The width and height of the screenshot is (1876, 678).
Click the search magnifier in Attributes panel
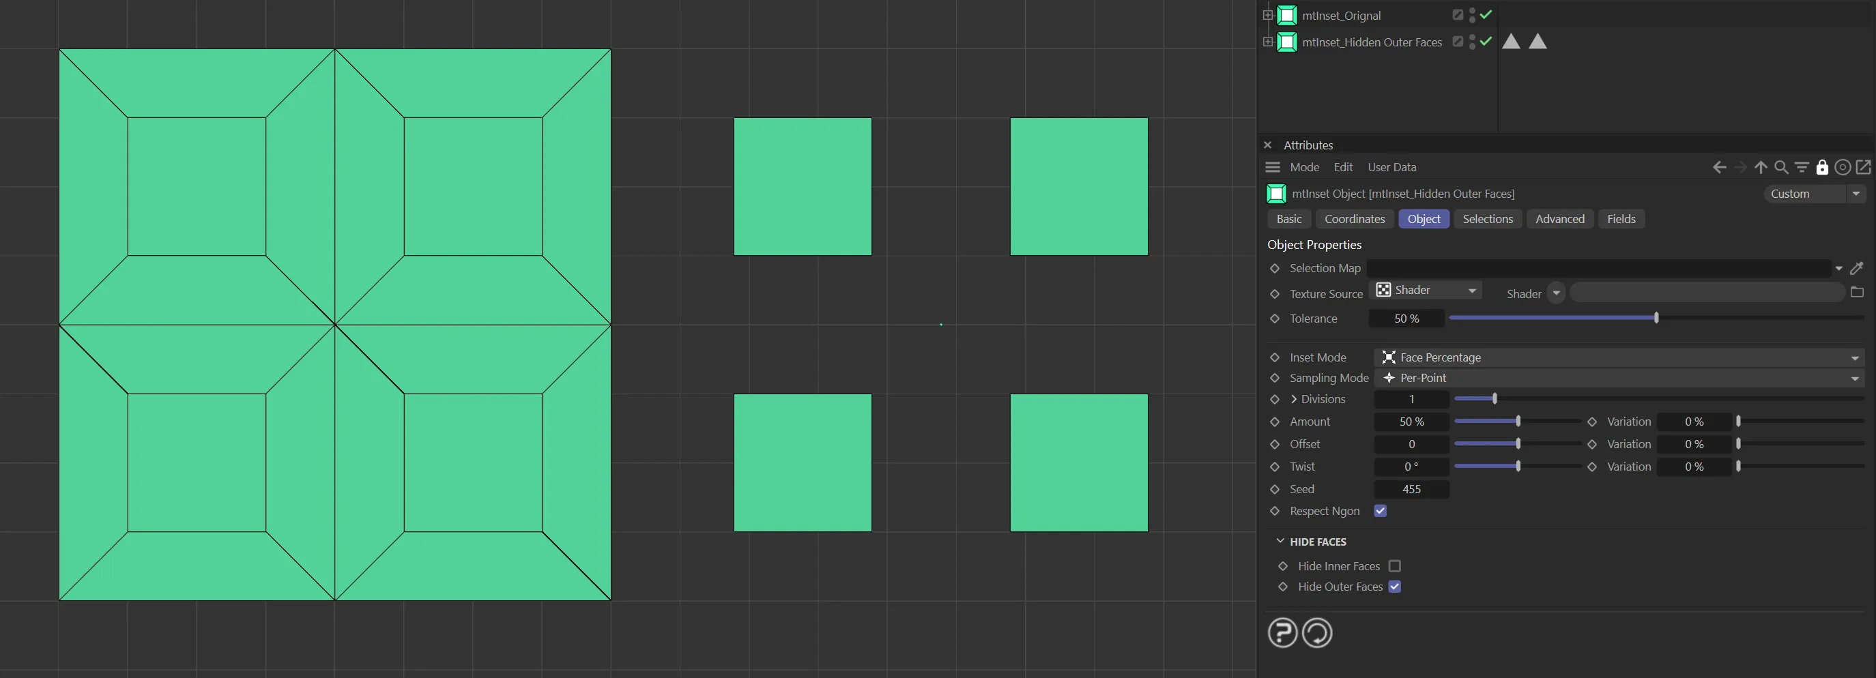coord(1781,168)
